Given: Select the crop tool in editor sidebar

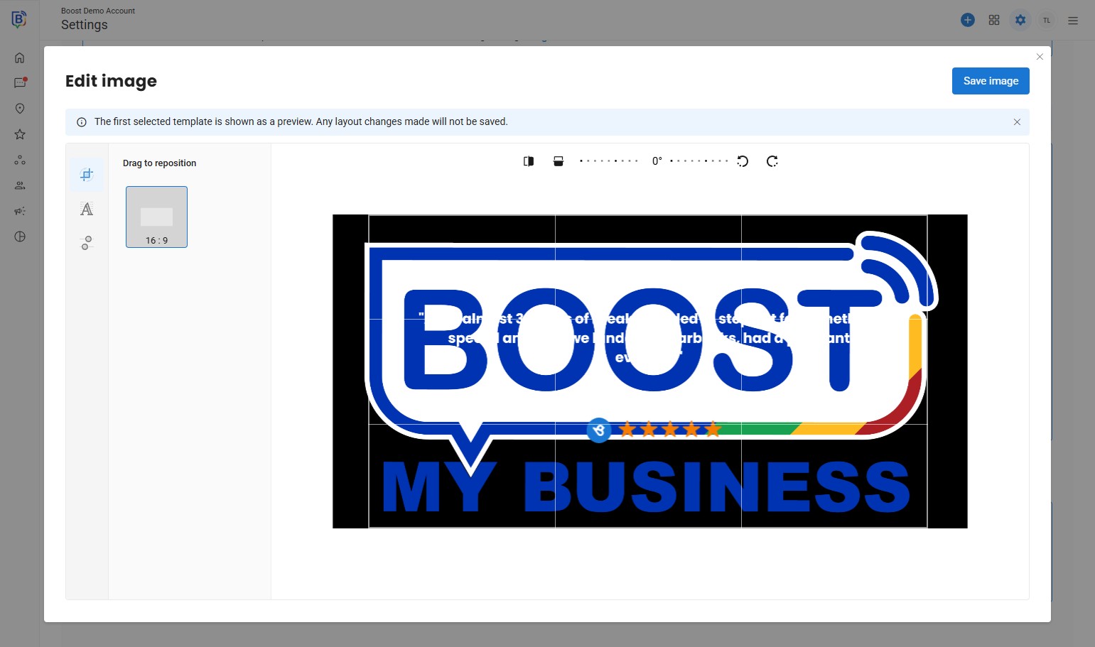Looking at the screenshot, I should 87,175.
